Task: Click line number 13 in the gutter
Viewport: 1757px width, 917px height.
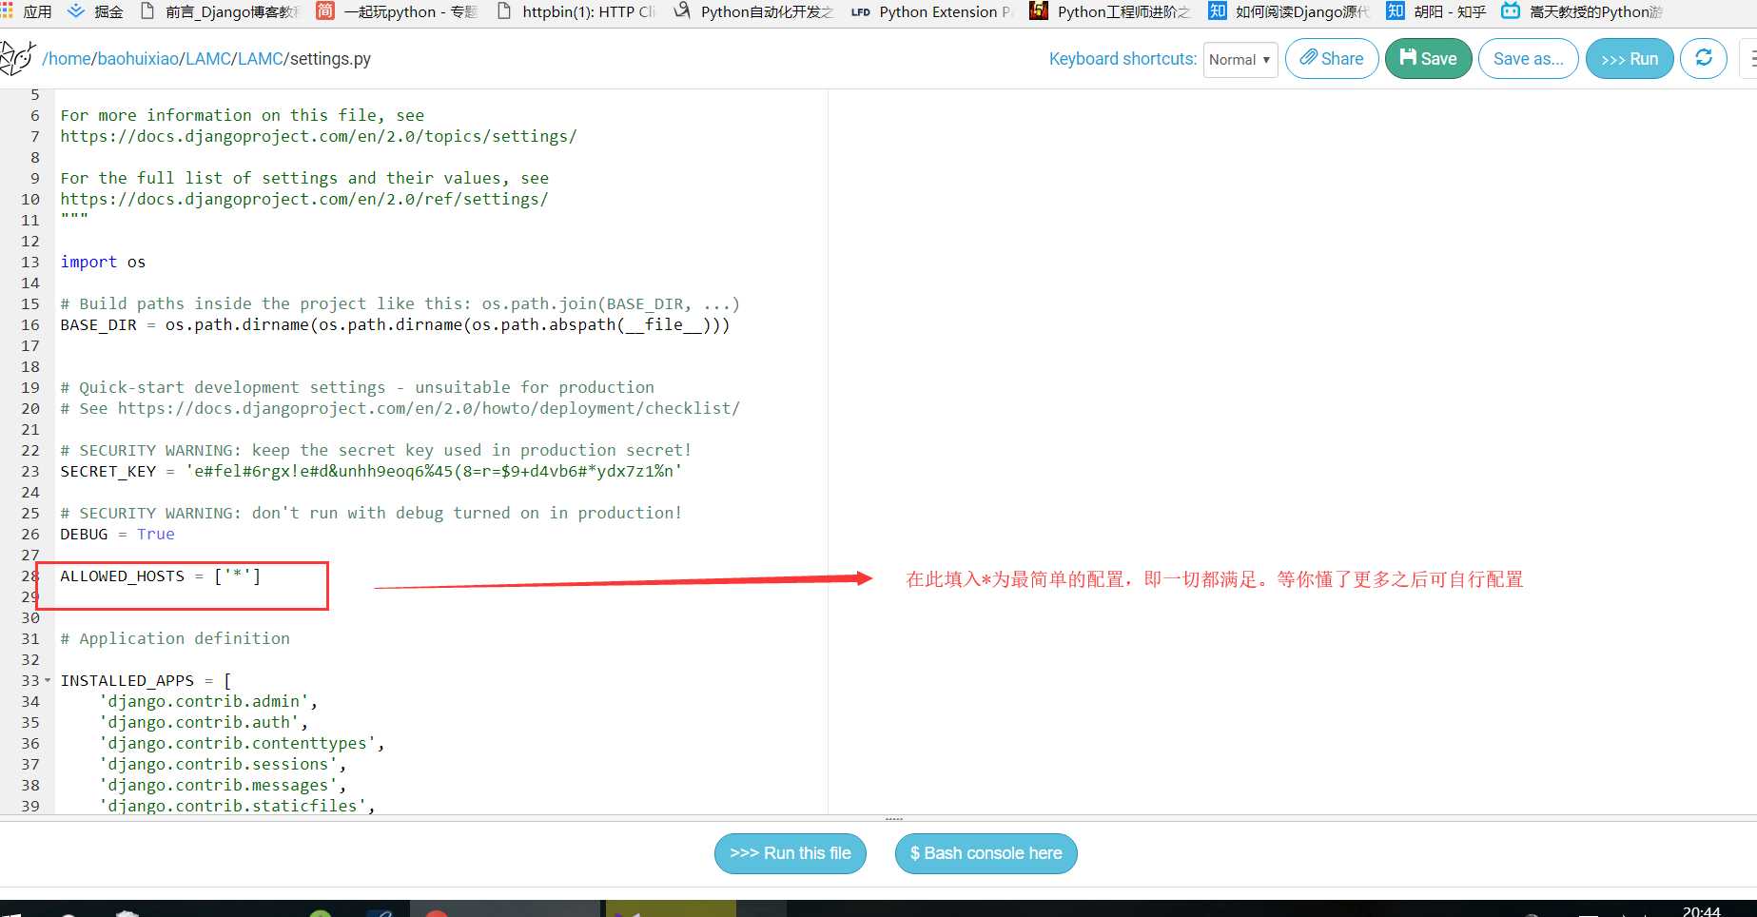Action: pyautogui.click(x=30, y=262)
